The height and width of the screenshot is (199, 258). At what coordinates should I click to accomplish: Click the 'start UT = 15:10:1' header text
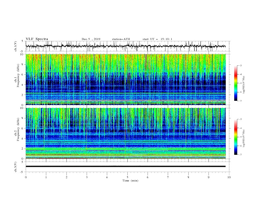click(157, 39)
